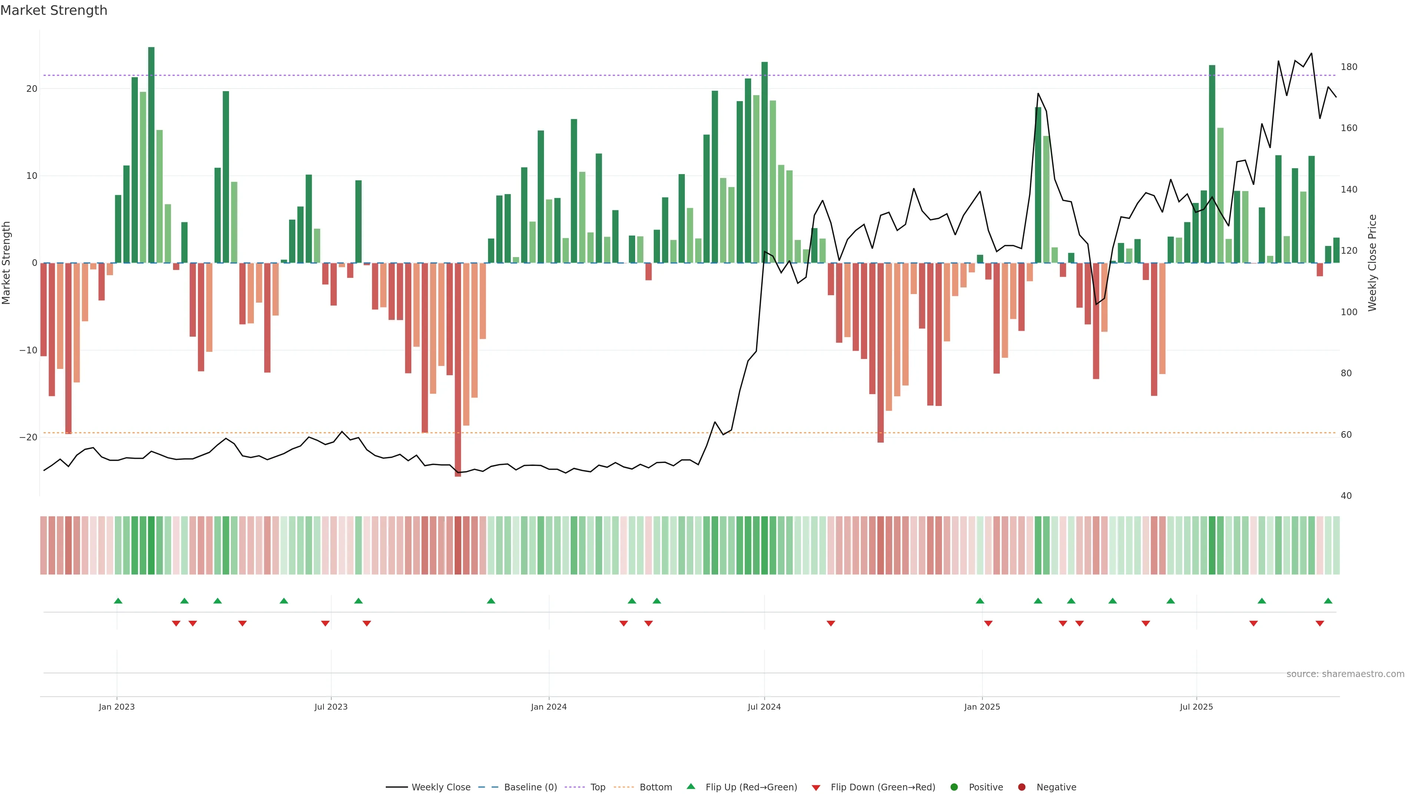Click the Market Strength y-axis title
The image size is (1423, 800).
tap(7, 263)
